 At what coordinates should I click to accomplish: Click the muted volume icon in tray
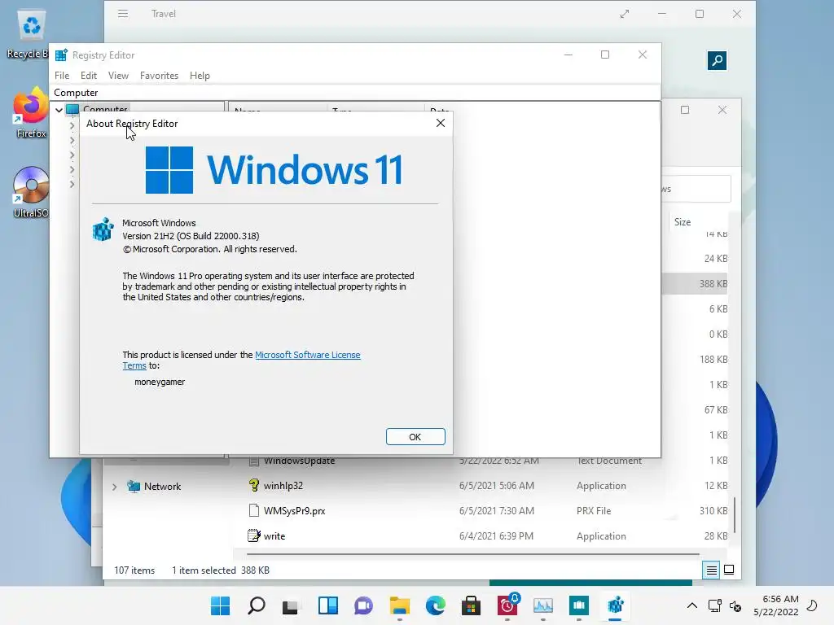click(735, 605)
